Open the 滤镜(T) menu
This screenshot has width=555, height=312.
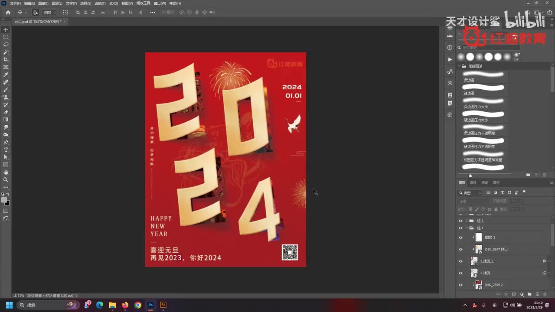[x=99, y=3]
